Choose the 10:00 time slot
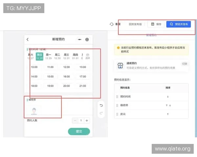 pos(34,67)
